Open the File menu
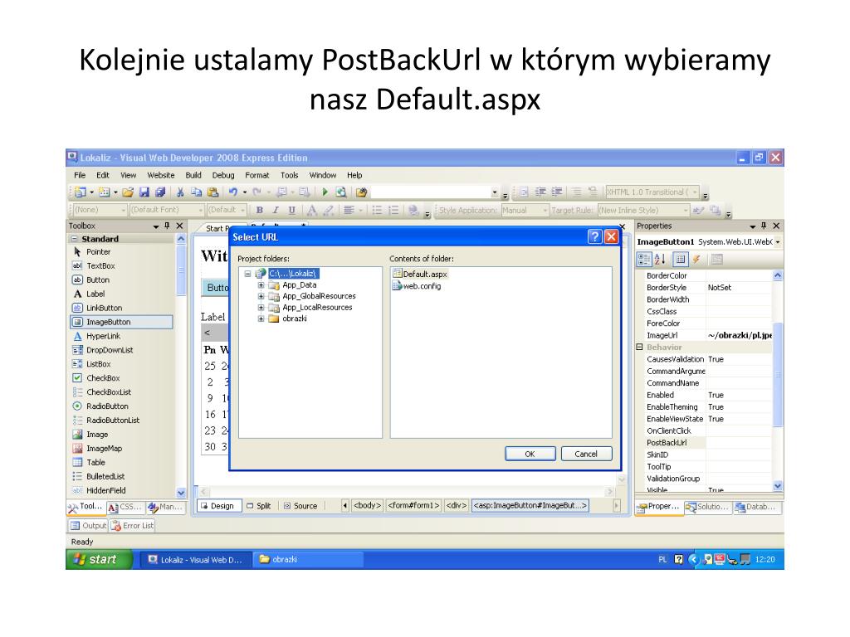Viewport: 850px width, 637px height. click(x=80, y=176)
